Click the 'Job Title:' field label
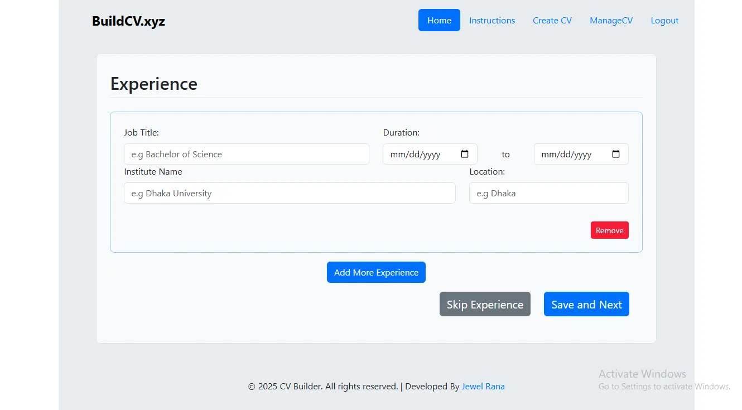This screenshot has width=742, height=410. 141,133
